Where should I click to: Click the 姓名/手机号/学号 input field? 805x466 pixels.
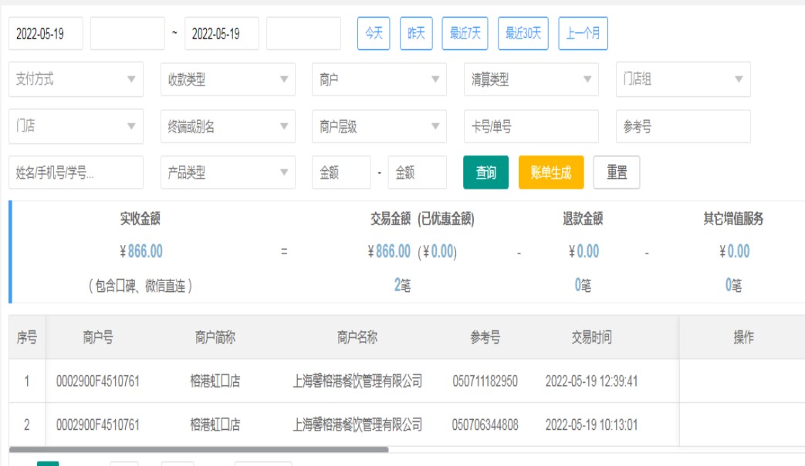click(76, 173)
